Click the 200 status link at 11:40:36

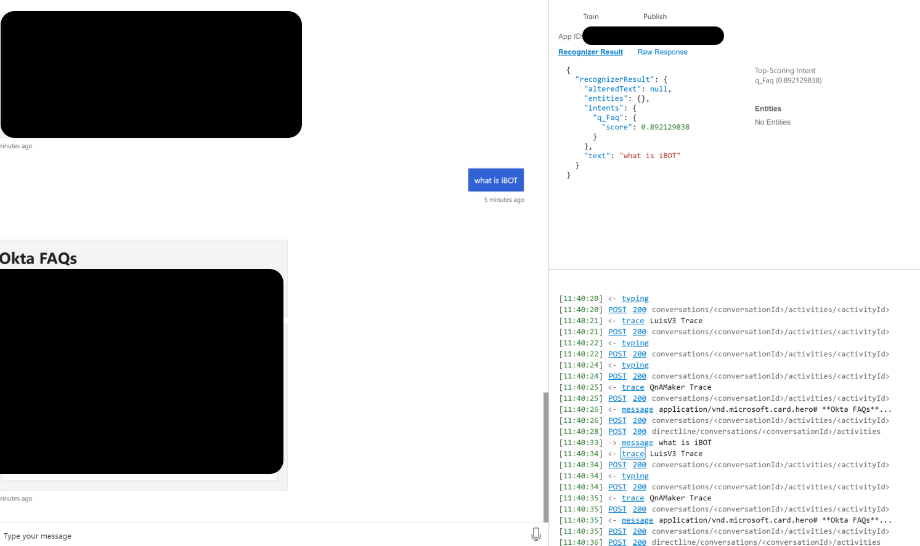[x=639, y=542]
